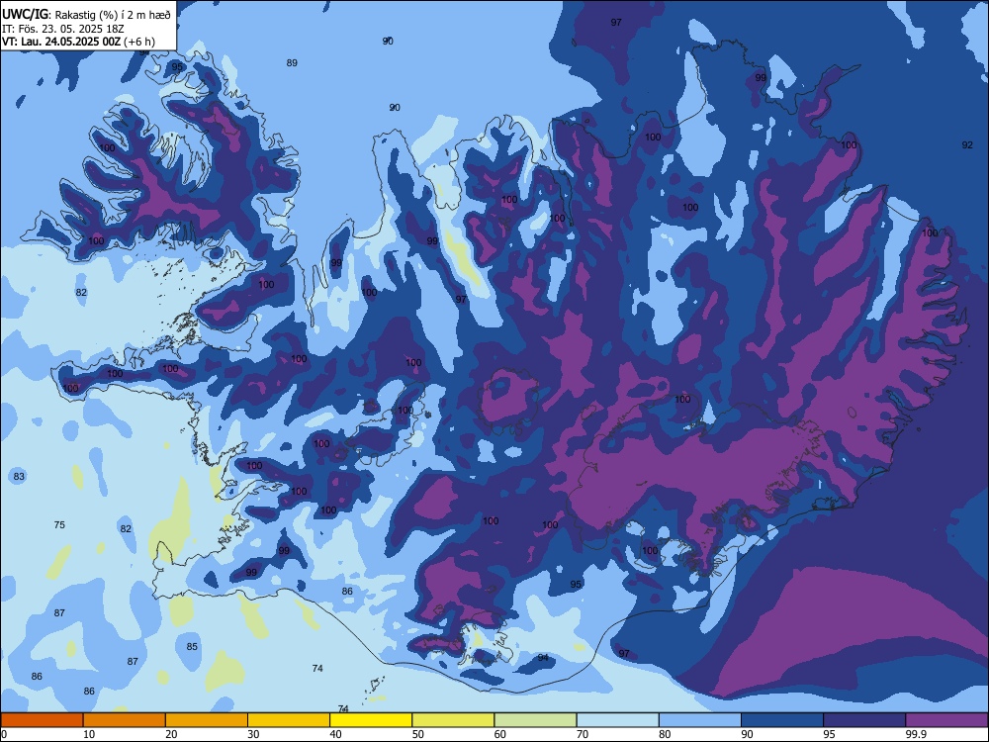The image size is (989, 742).
Task: Click the 30–40 legend color swatch
Action: point(289,720)
